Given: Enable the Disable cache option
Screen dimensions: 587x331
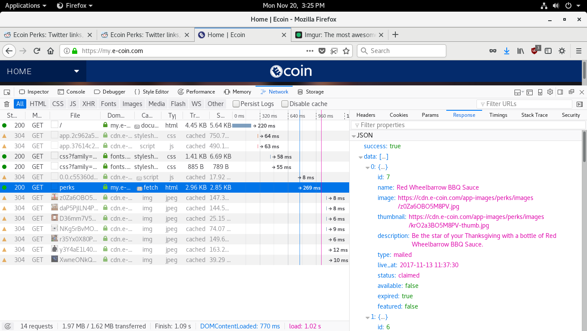Looking at the screenshot, I should (x=284, y=103).
